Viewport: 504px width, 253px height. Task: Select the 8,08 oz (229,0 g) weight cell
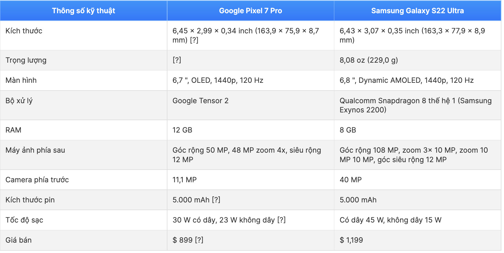pos(369,60)
